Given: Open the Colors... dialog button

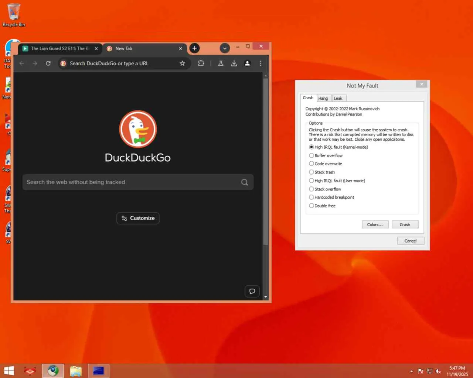Looking at the screenshot, I should point(375,224).
